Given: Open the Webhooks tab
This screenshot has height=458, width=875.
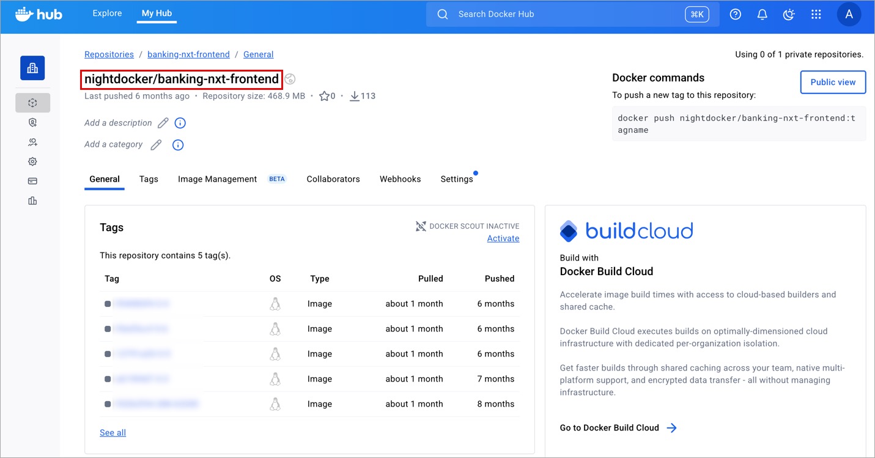Looking at the screenshot, I should [400, 179].
